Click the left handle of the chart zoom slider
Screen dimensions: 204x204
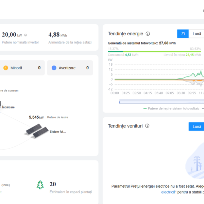120,102
